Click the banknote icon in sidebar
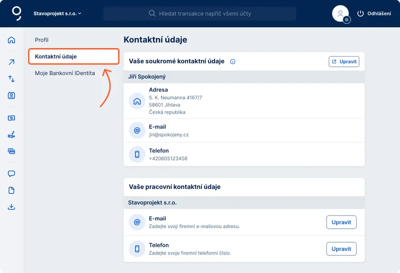Viewport: 400px width, 273px height. (x=11, y=118)
